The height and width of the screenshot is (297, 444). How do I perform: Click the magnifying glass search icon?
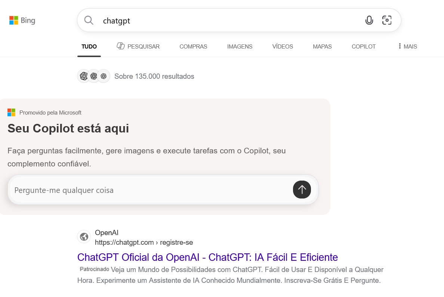(x=89, y=21)
